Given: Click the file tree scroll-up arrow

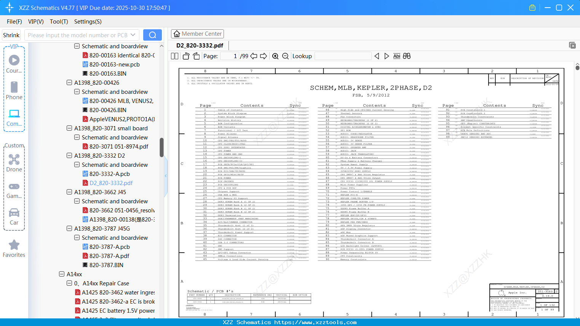Looking at the screenshot, I should pyautogui.click(x=161, y=46).
